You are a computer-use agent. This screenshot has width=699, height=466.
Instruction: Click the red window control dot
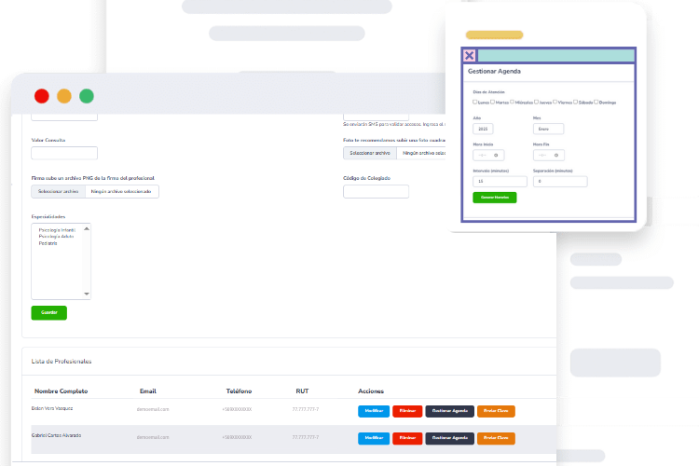coord(41,96)
